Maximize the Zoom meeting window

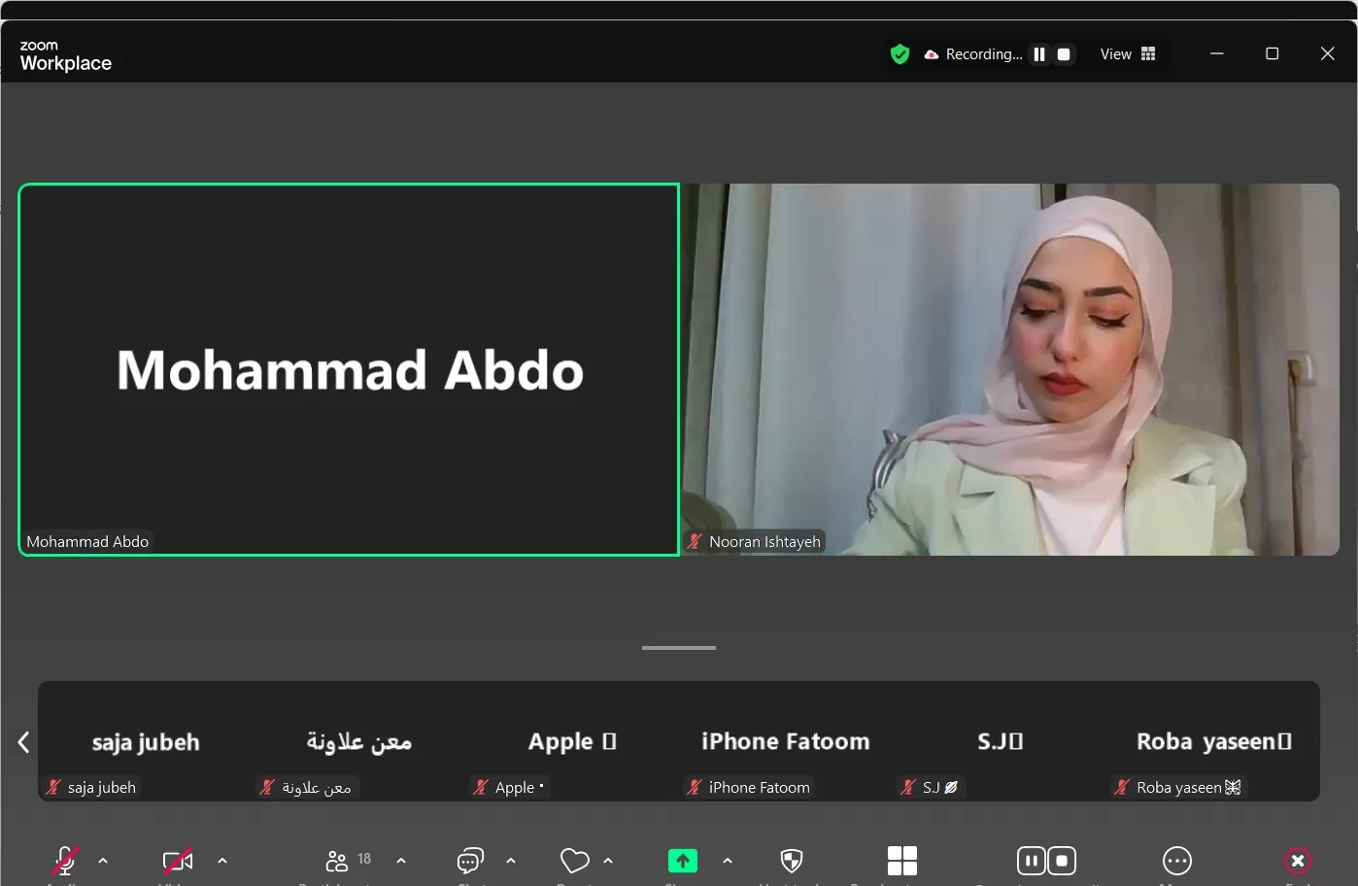pyautogui.click(x=1272, y=53)
